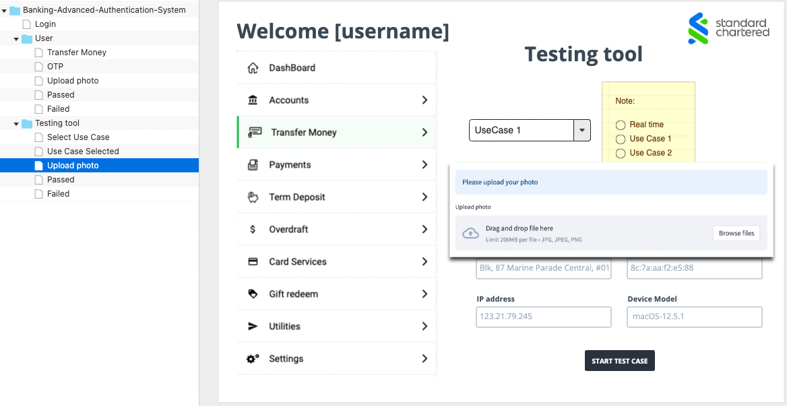
Task: Select the Real time radio button
Action: pos(621,125)
